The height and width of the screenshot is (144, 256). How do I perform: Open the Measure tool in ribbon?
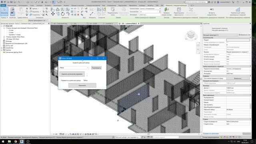pyautogui.click(x=92, y=14)
